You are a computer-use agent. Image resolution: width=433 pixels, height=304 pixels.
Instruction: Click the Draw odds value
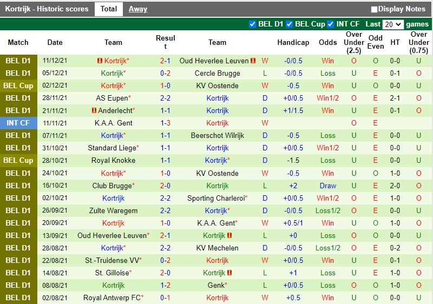point(328,186)
